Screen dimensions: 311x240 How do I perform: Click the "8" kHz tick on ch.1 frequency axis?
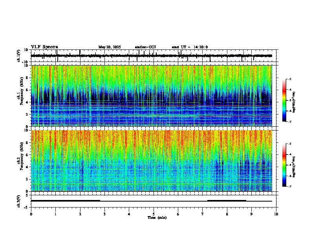[27, 78]
